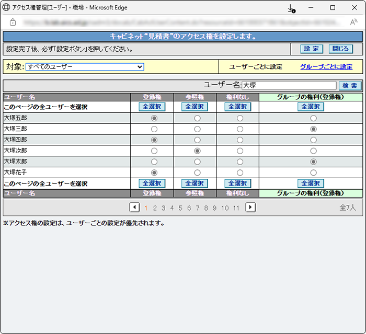Image resolution: width=366 pixels, height=334 pixels.
Task: Close the Edge window
Action: pyautogui.click(x=354, y=7)
